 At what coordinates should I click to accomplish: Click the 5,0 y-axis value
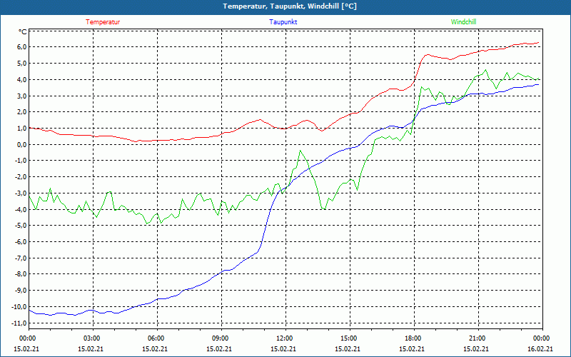(21, 64)
